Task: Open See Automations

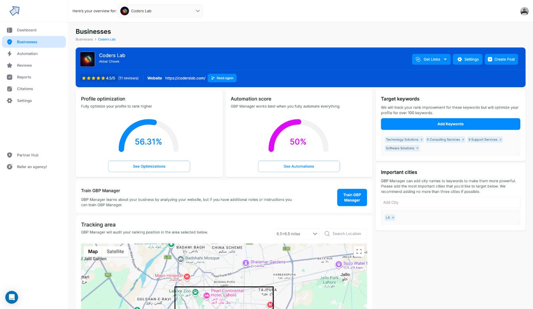Action: (x=299, y=167)
